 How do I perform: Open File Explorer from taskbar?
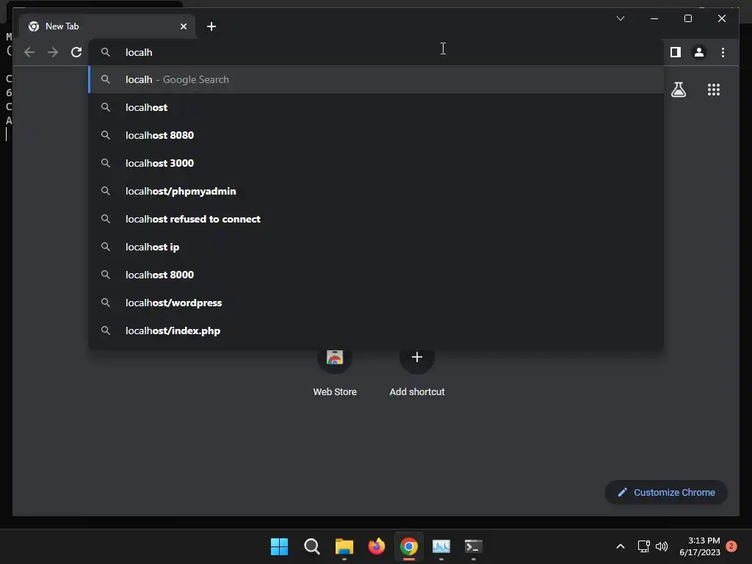pyautogui.click(x=344, y=546)
